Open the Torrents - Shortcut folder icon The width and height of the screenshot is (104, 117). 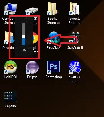pyautogui.click(x=75, y=9)
